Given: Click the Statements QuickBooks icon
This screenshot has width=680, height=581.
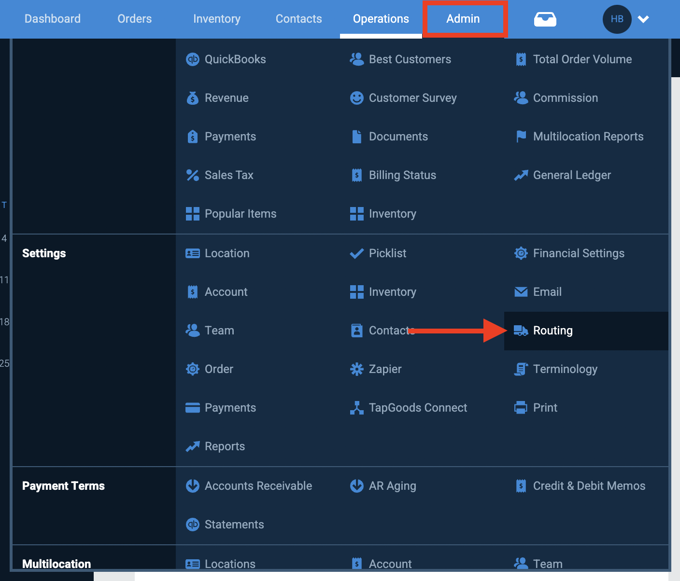Looking at the screenshot, I should coord(193,525).
